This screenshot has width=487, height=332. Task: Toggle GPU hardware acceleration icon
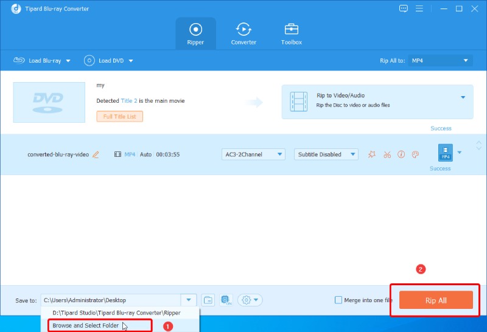226,300
